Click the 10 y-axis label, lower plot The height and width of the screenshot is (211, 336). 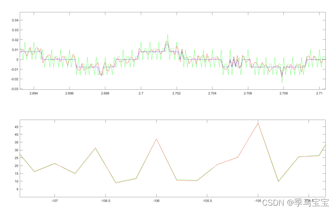(16, 181)
